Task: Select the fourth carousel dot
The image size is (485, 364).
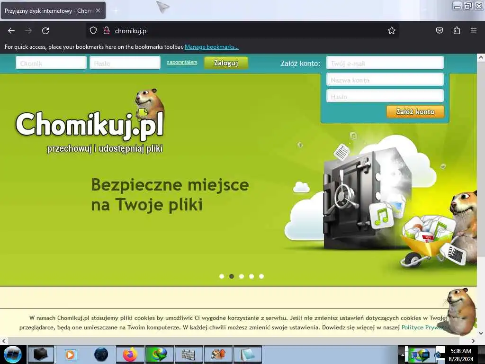Action: click(x=251, y=276)
